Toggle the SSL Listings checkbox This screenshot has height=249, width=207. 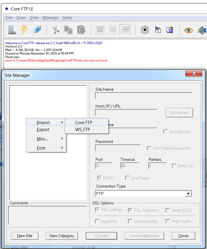tap(97, 210)
